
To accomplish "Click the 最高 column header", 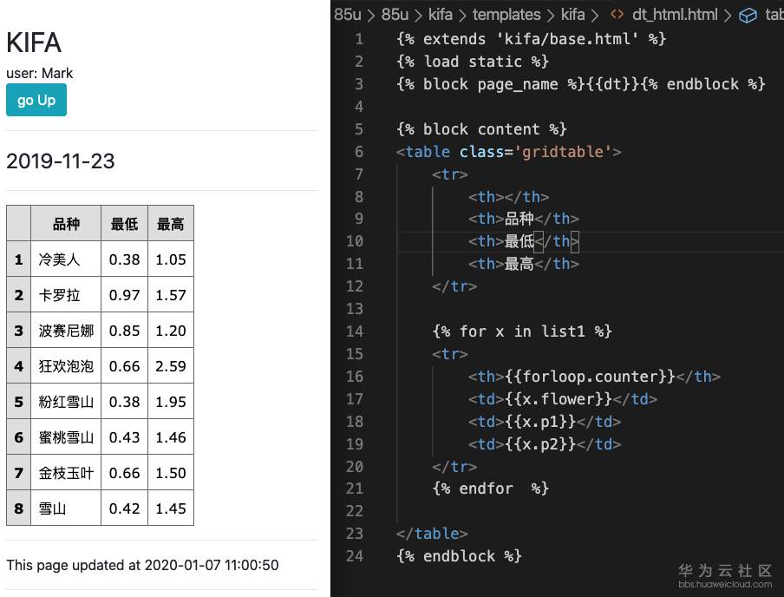I will pos(170,224).
